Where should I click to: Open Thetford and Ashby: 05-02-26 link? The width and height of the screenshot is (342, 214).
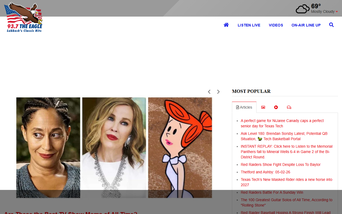(265, 172)
